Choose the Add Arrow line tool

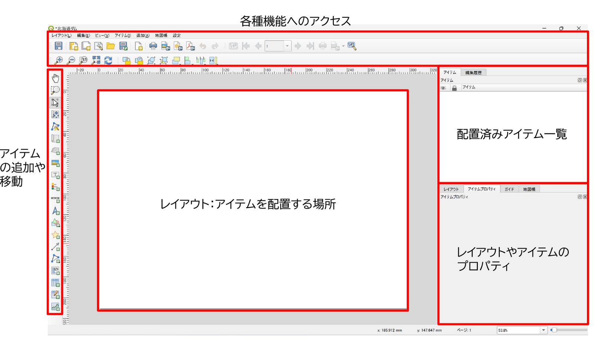click(55, 247)
